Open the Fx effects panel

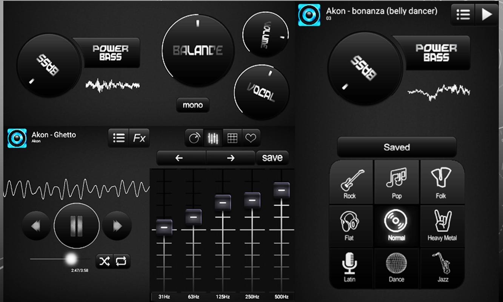click(139, 138)
